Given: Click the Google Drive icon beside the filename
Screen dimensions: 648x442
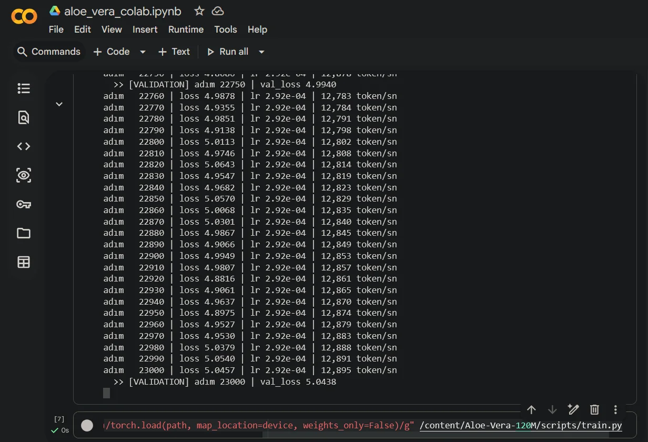Looking at the screenshot, I should [x=55, y=11].
